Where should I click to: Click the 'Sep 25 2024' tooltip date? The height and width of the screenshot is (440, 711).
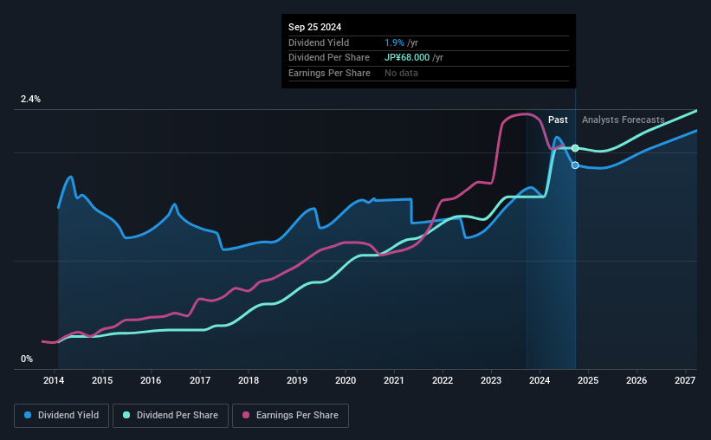point(314,27)
